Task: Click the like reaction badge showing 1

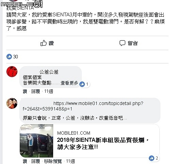Action: [84, 84]
